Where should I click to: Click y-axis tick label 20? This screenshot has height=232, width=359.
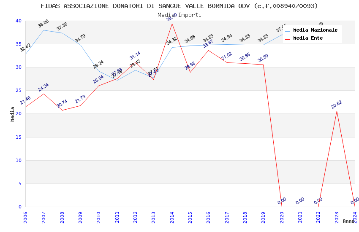pyautogui.click(x=19, y=113)
